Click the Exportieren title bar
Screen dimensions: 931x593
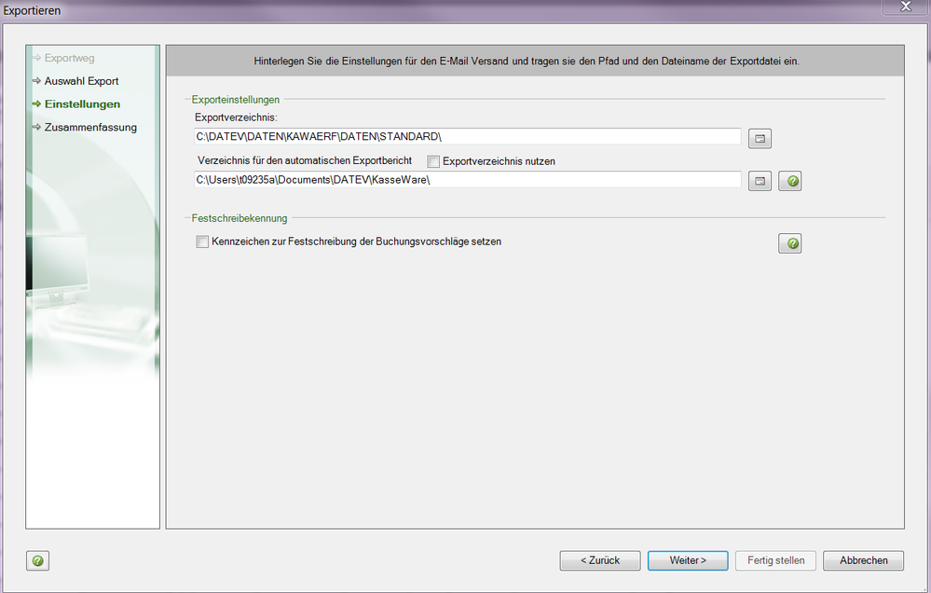pos(373,10)
